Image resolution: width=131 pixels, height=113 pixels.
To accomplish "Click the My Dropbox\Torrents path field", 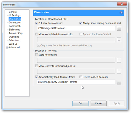I will (76, 82).
